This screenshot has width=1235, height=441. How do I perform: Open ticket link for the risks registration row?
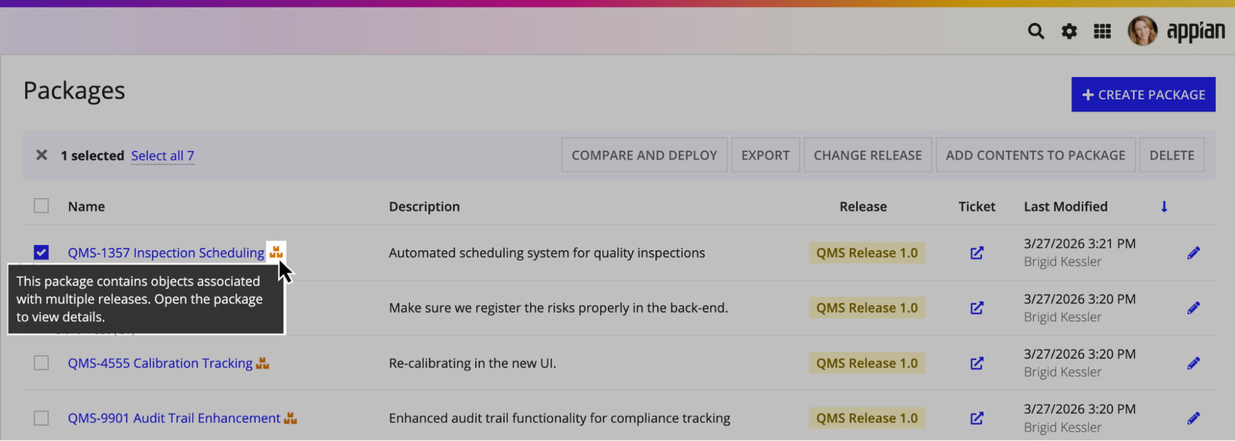point(977,308)
